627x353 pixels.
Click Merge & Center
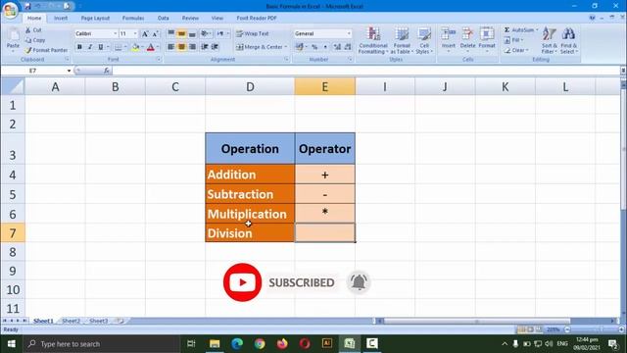[262, 47]
